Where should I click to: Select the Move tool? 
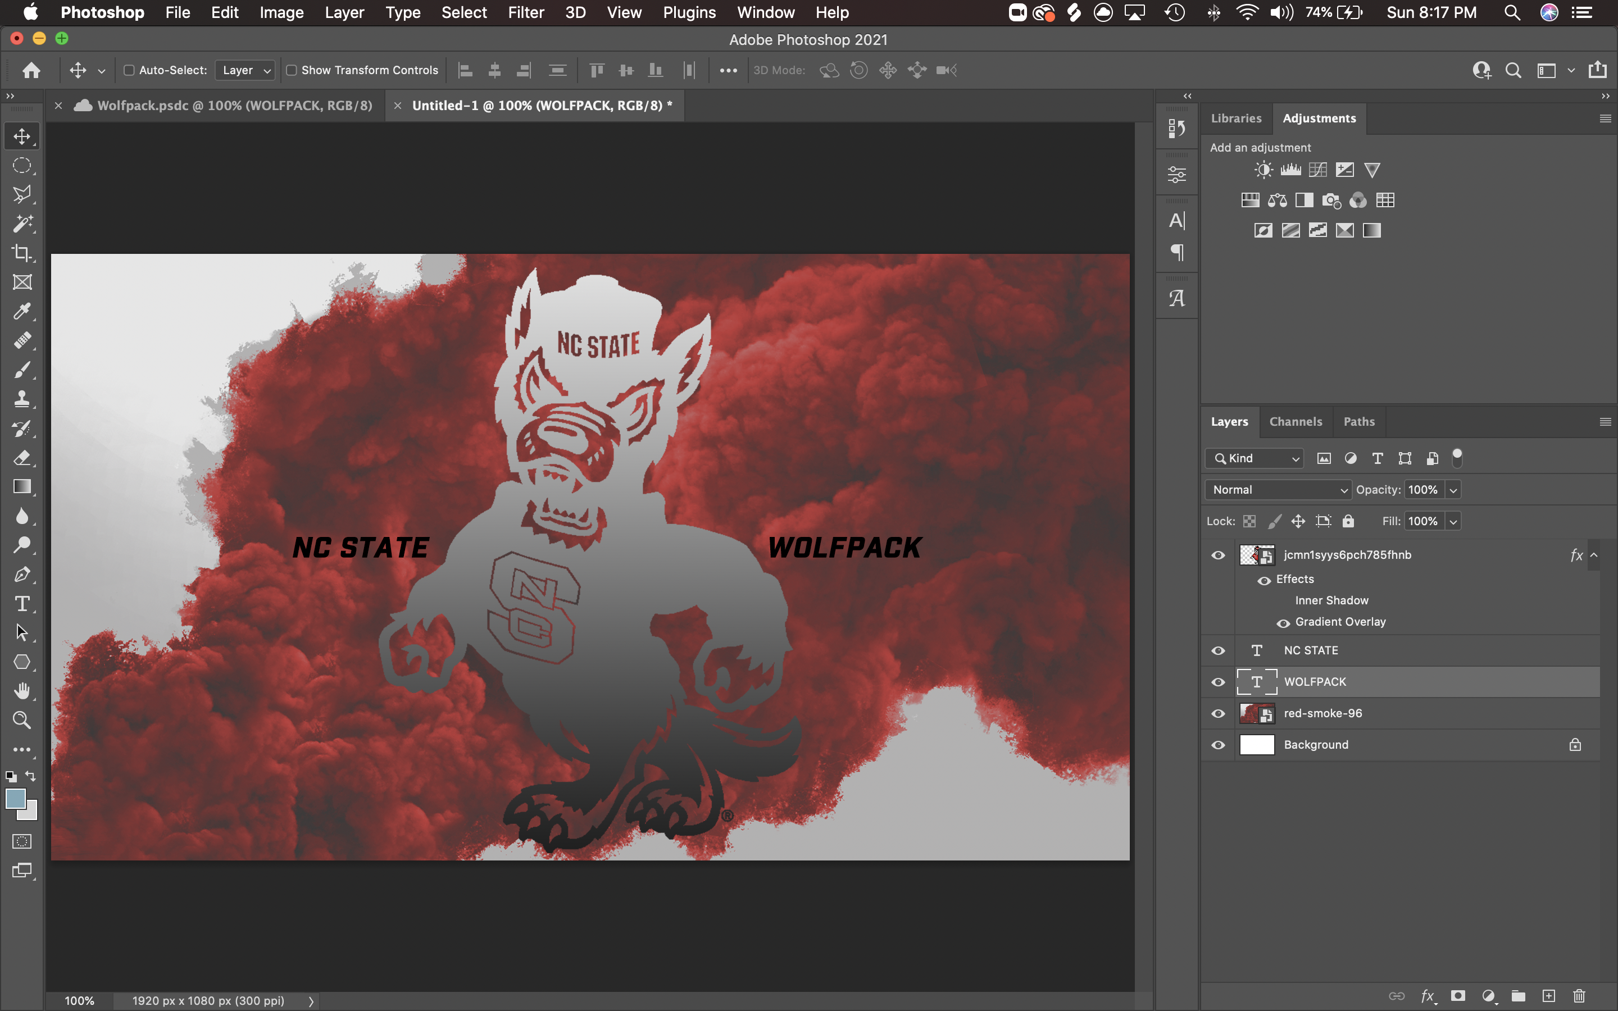click(x=22, y=136)
